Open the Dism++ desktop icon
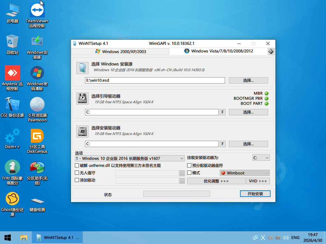The image size is (326, 244). coord(12,139)
